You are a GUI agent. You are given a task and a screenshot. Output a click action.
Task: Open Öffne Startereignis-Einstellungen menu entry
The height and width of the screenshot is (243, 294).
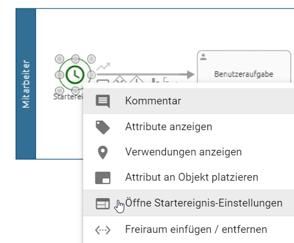point(188,203)
